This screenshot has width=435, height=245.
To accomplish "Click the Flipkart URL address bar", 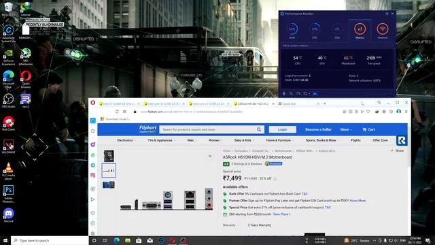I will click(192, 112).
